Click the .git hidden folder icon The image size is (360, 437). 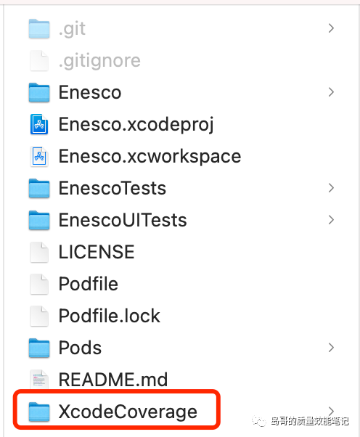click(x=39, y=29)
